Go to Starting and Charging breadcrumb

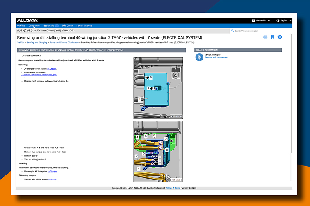tap(37, 43)
